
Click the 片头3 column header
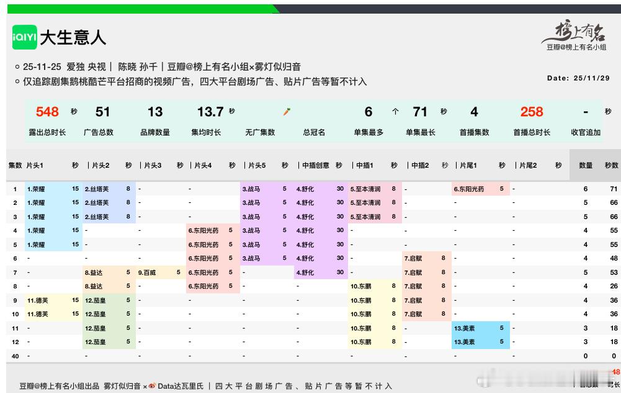tap(153, 165)
